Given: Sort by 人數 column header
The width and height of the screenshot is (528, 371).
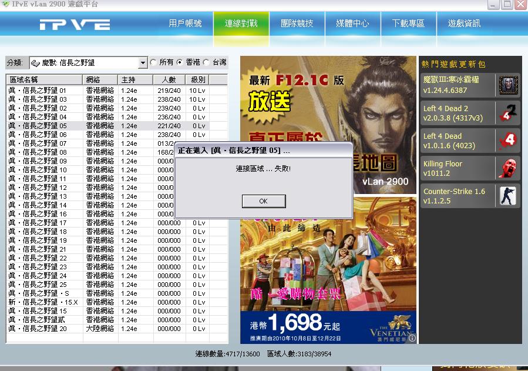Looking at the screenshot, I should point(169,80).
